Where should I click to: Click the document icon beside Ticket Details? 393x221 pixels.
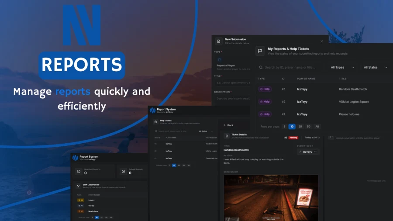(227, 136)
